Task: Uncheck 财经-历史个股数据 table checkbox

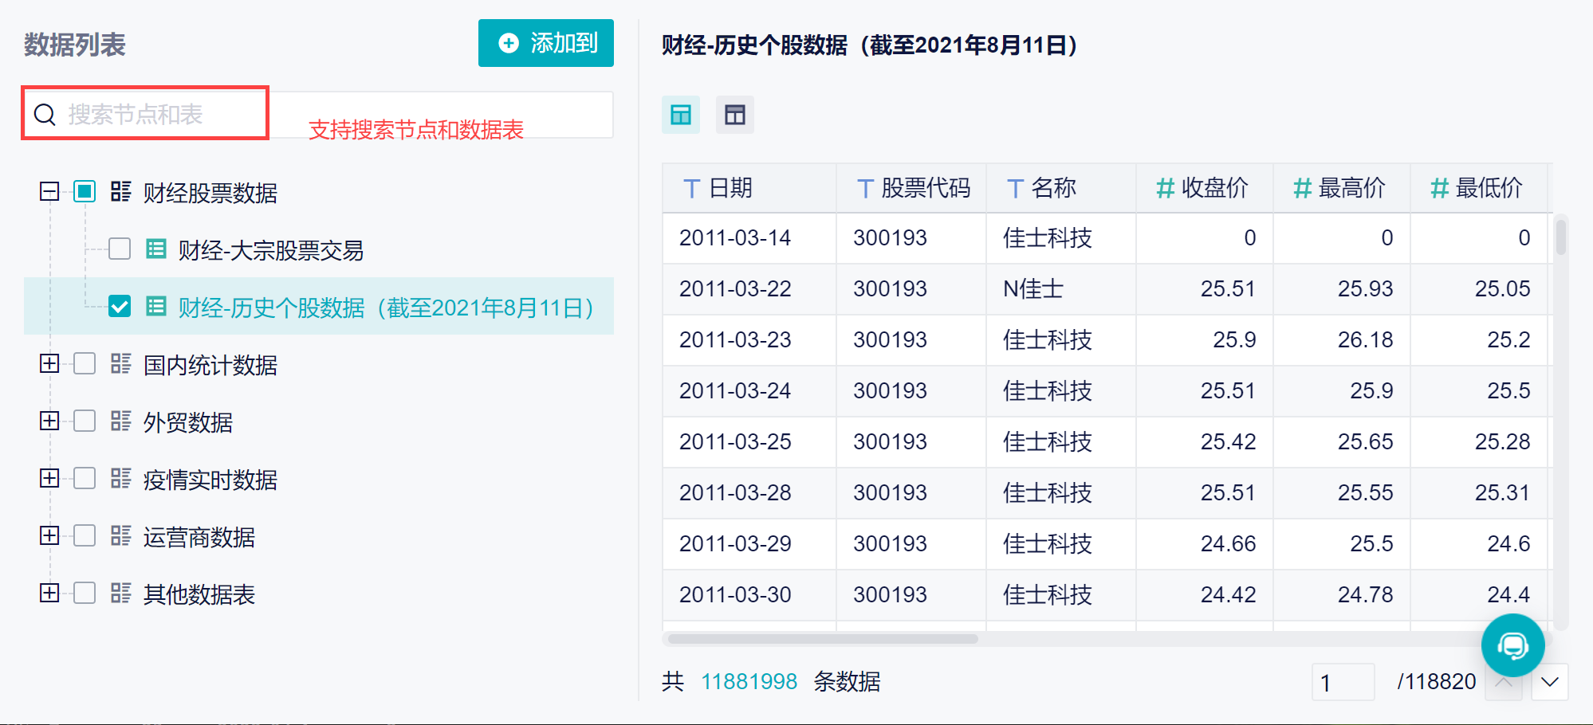Action: (120, 306)
